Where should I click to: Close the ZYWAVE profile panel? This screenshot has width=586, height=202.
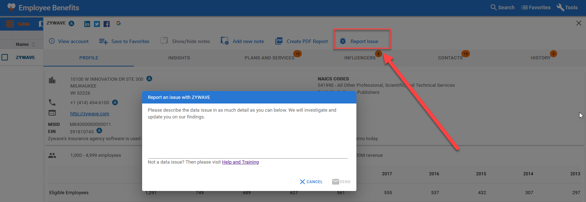point(579,23)
